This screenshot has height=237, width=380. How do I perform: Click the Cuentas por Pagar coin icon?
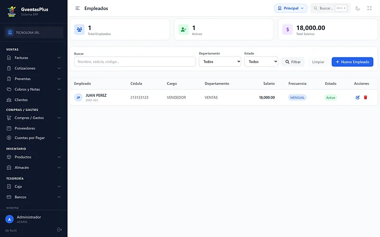[9, 138]
